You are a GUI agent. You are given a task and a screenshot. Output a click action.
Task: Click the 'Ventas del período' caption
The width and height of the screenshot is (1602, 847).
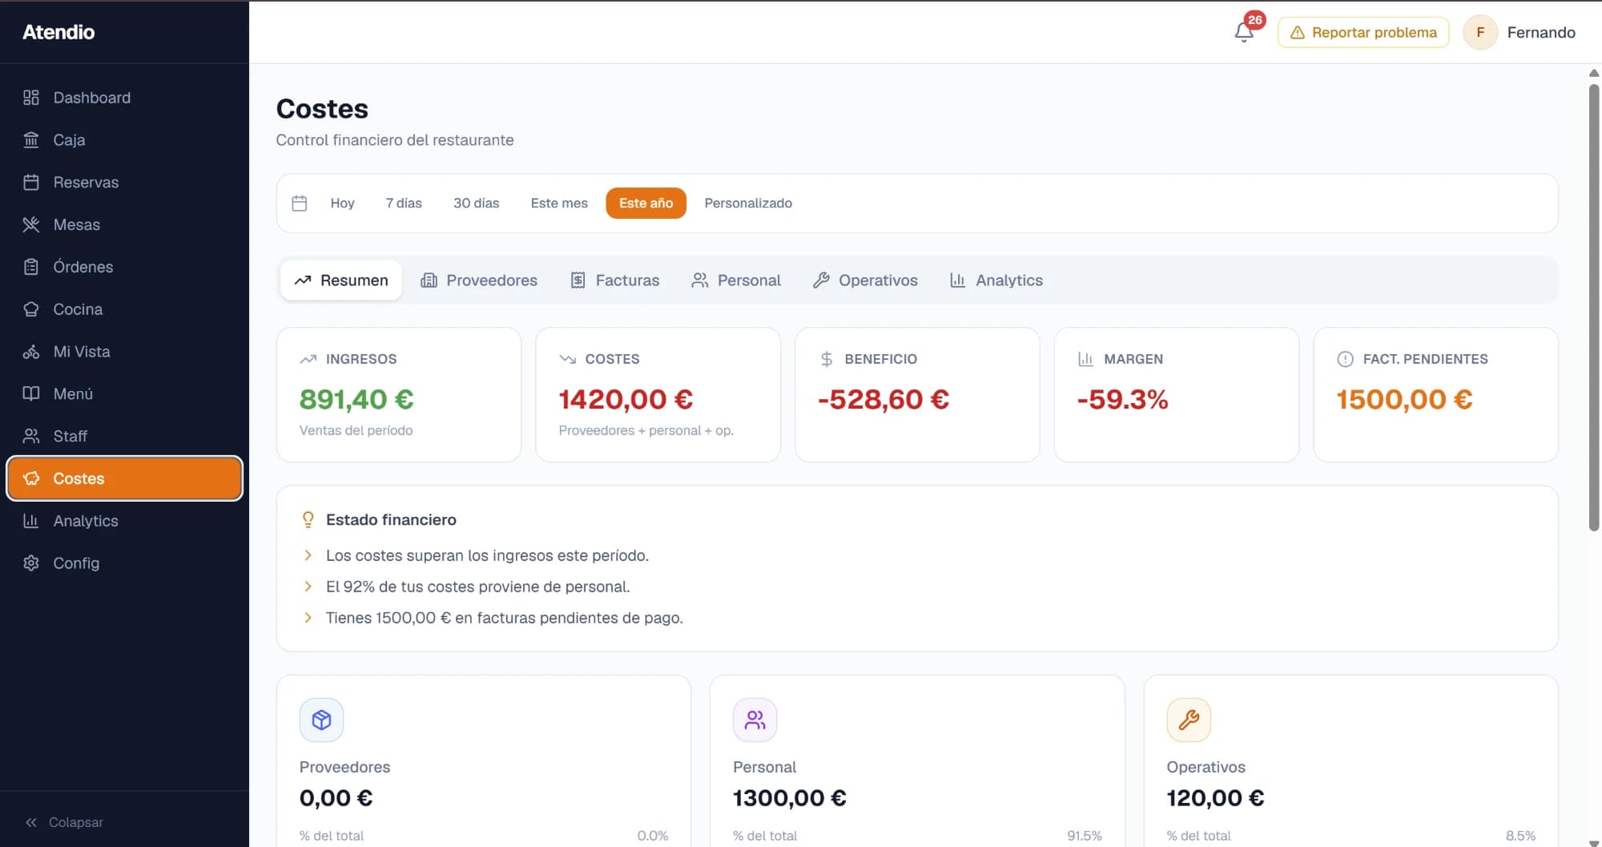coord(356,430)
